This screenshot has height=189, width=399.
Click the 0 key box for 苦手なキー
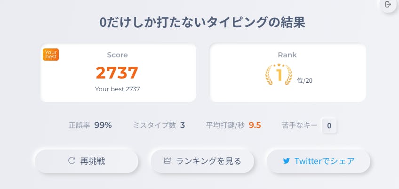coord(329,126)
